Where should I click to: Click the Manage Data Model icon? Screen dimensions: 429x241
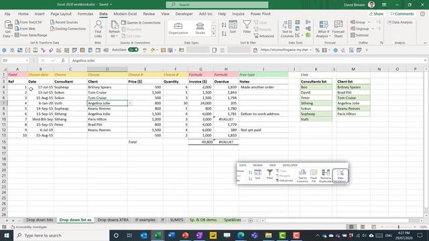[x=308, y=35]
